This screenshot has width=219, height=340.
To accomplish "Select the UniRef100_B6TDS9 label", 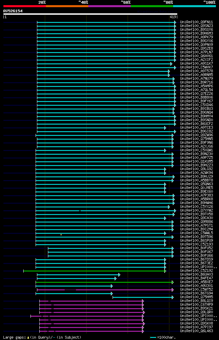I will tap(196, 260).
